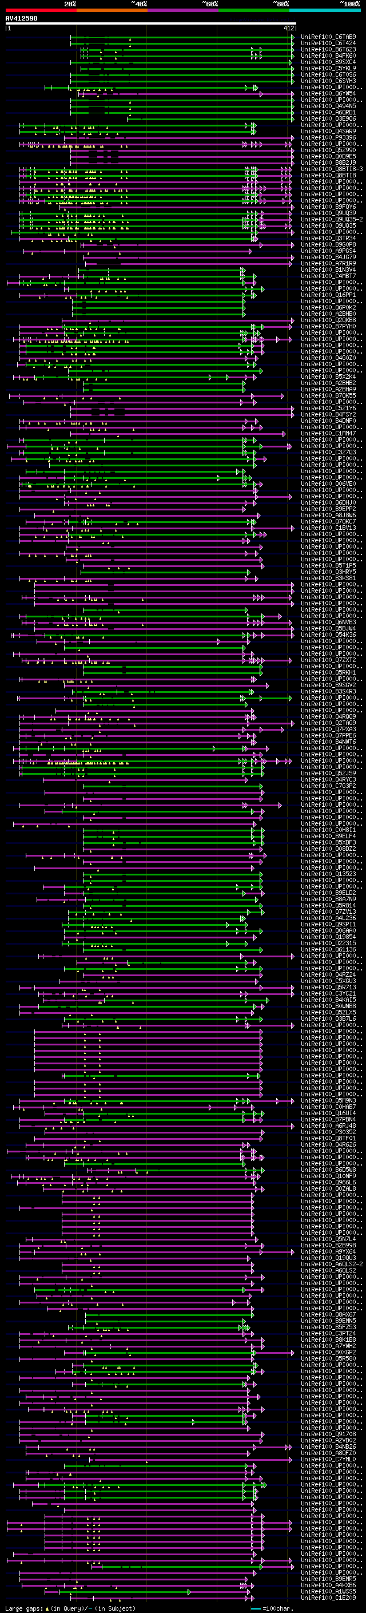The width and height of the screenshot is (366, 1613).
Task: Select hit label UniRef100_B4JG79
Action: [328, 257]
